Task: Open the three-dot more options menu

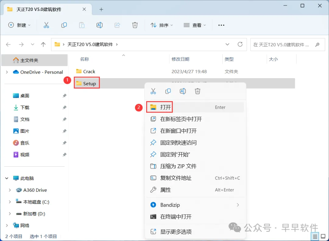Action: tap(221, 25)
